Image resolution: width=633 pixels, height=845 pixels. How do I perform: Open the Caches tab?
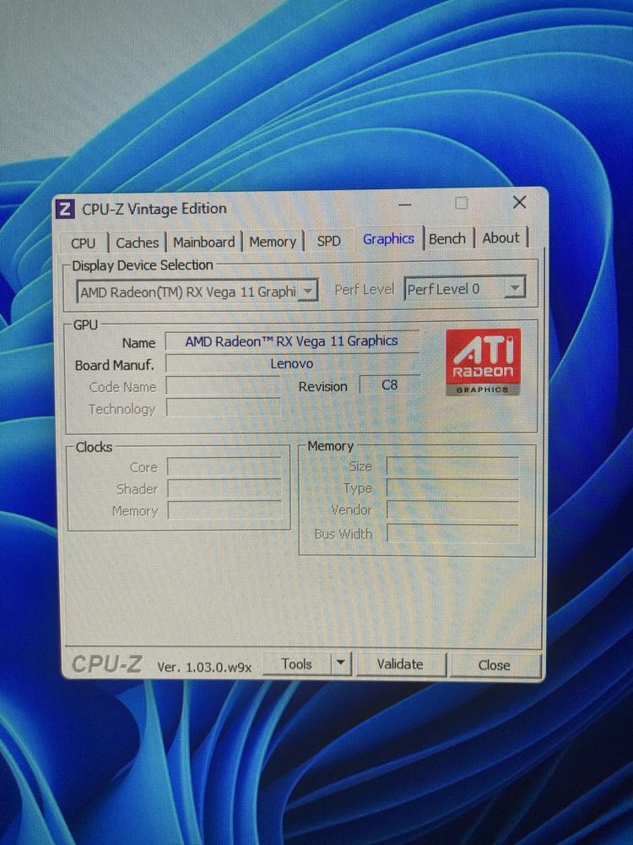pyautogui.click(x=138, y=243)
